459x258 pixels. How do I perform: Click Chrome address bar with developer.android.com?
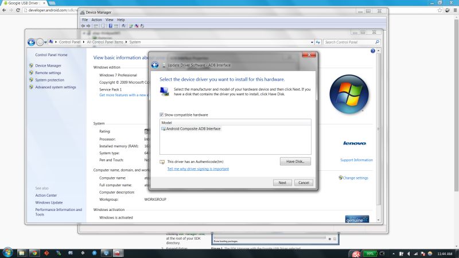(x=50, y=10)
